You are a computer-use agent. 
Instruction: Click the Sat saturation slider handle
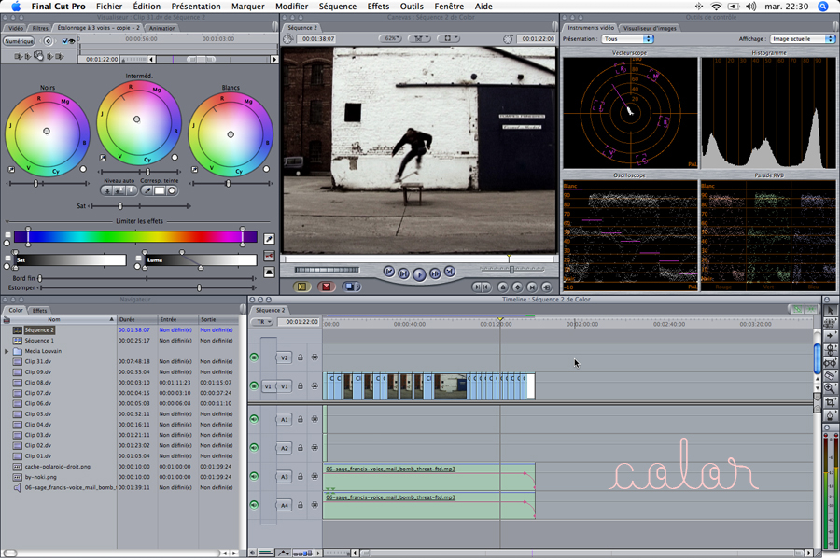click(120, 205)
